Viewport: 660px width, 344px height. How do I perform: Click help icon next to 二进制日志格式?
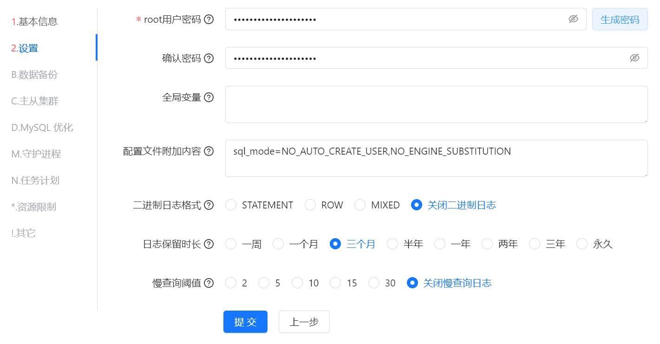[209, 205]
